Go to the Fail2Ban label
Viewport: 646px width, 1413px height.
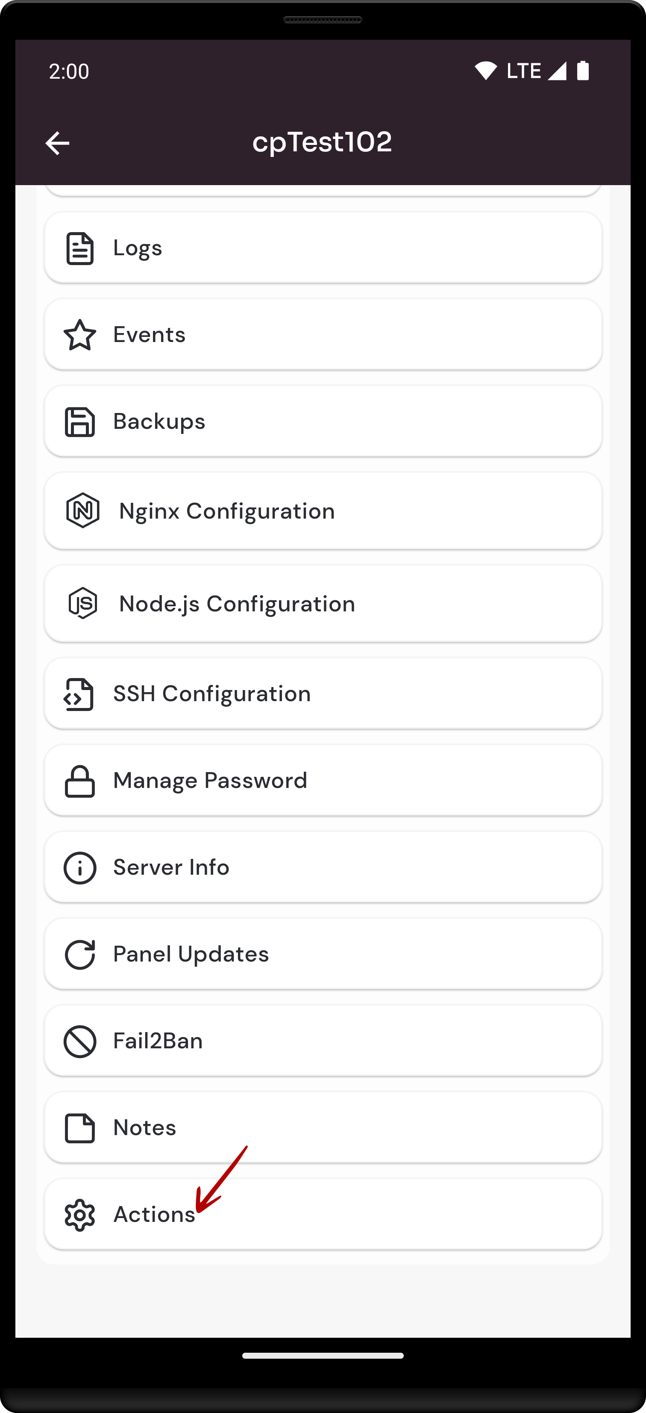click(x=158, y=1041)
